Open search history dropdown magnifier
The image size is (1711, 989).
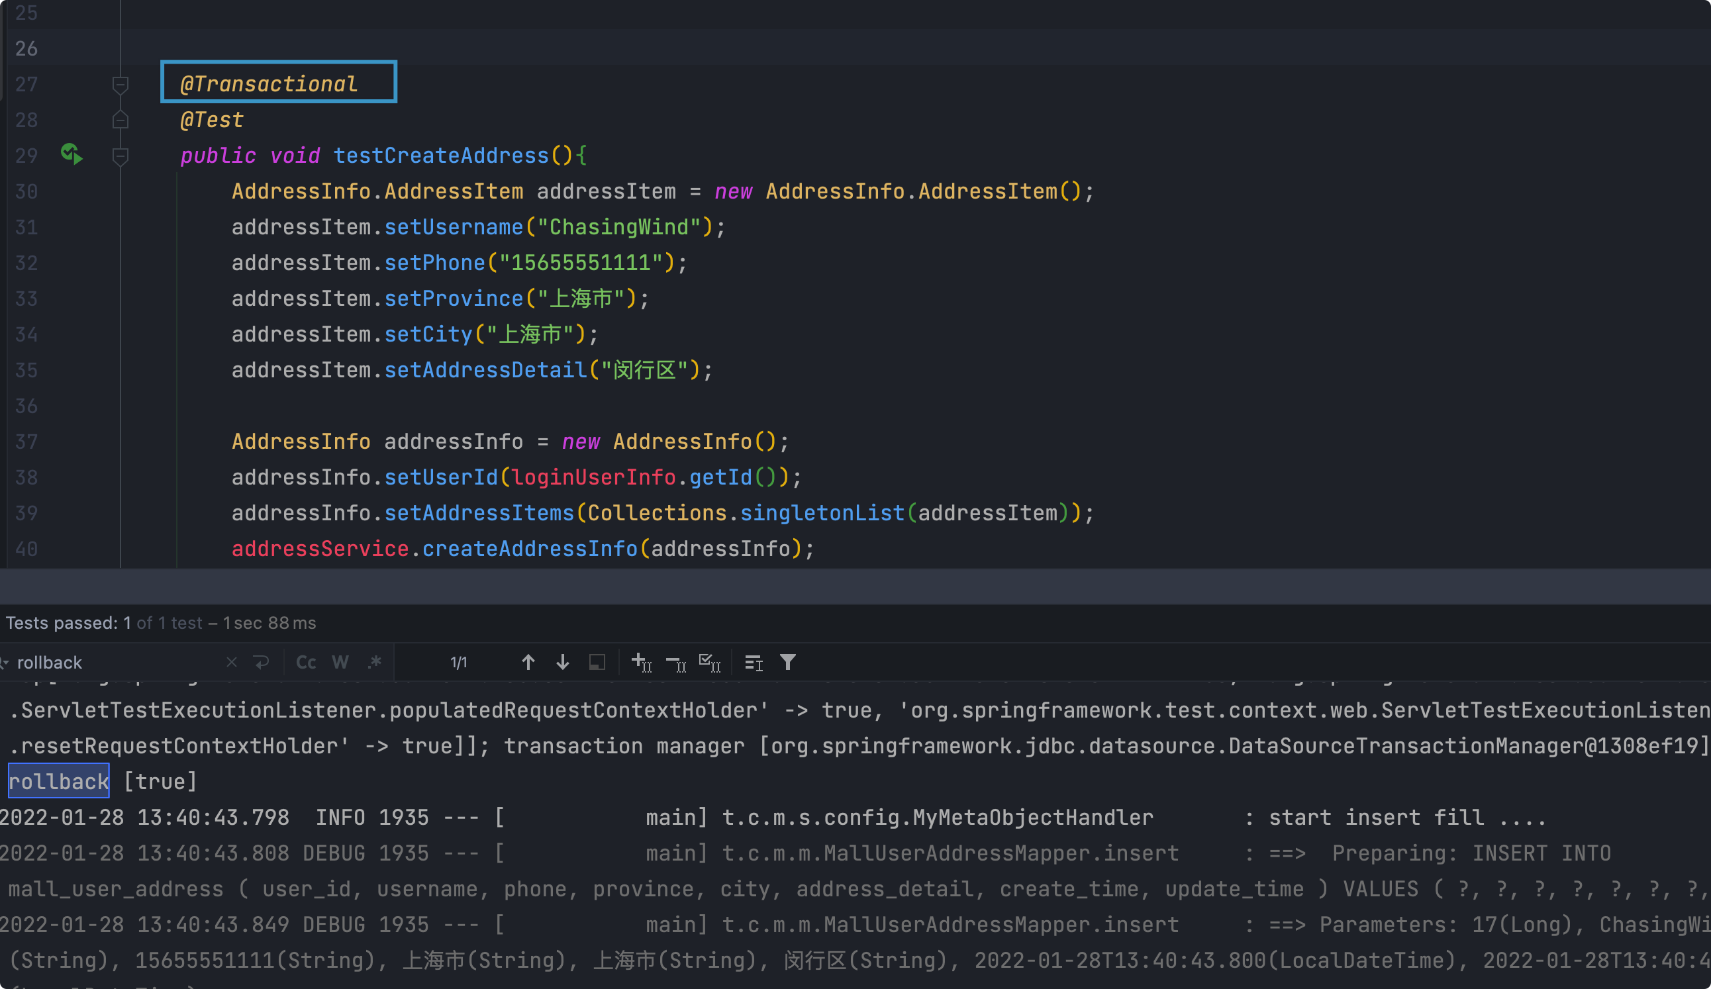point(4,662)
